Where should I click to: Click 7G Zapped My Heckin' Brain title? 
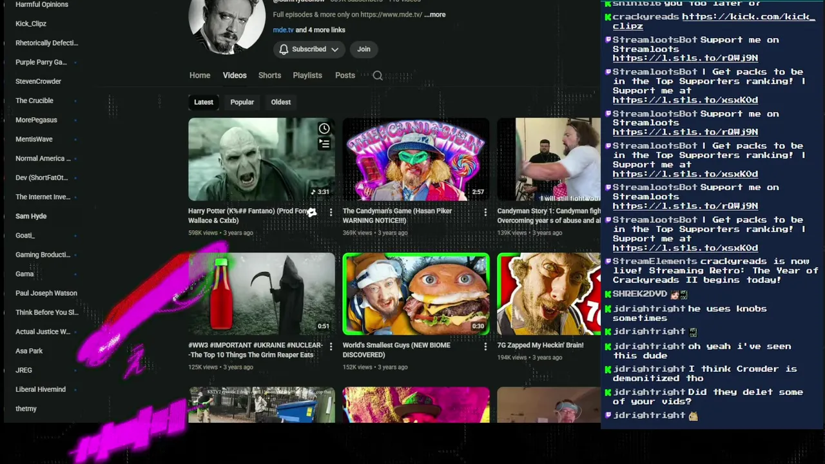(540, 345)
